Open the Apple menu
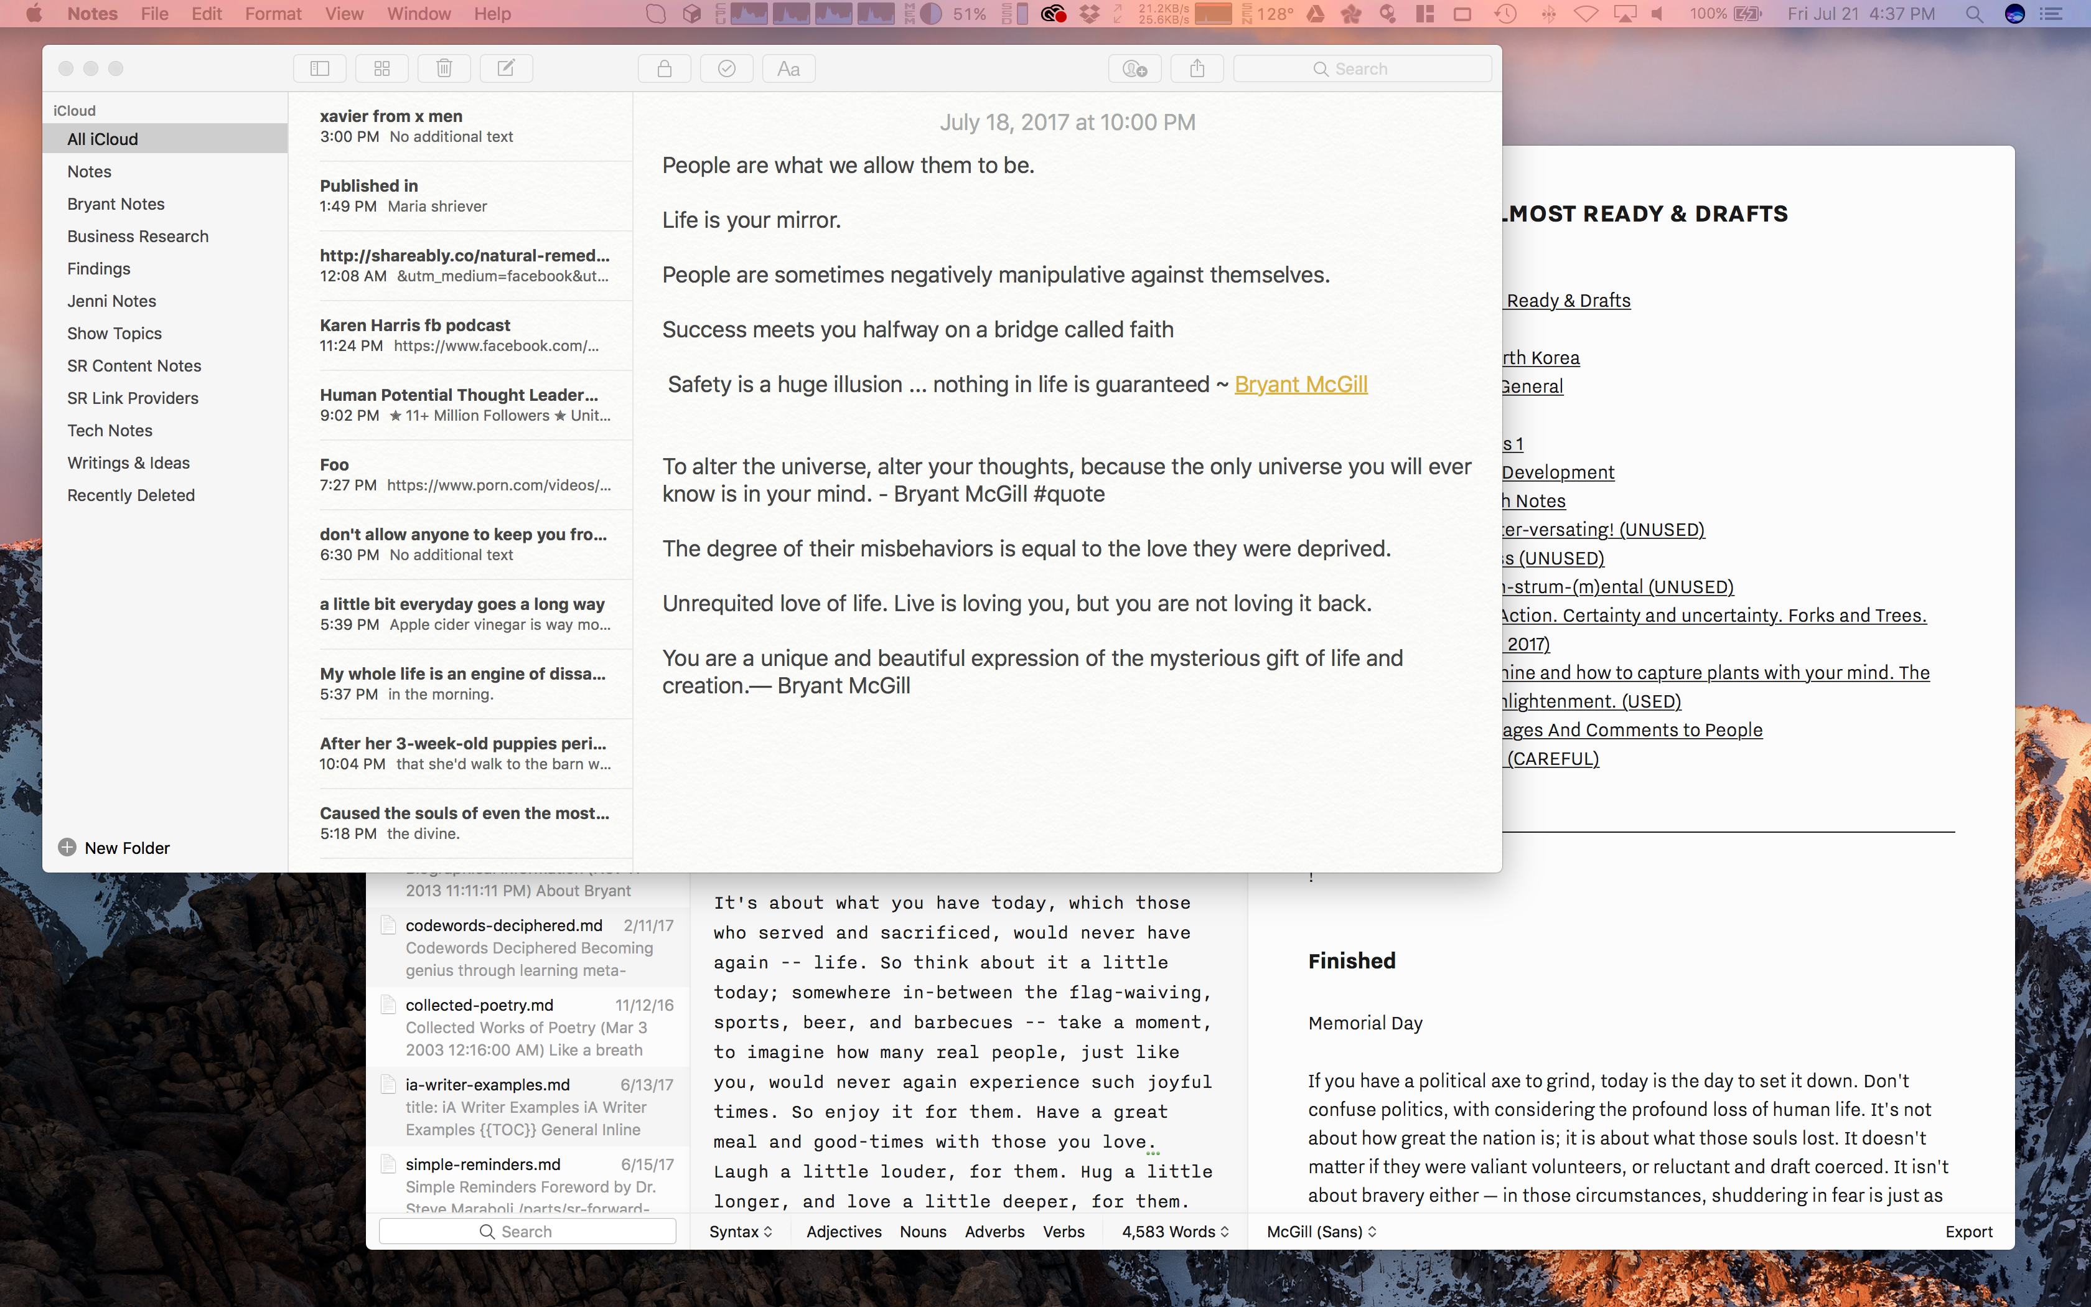Viewport: 2091px width, 1307px height. pyautogui.click(x=34, y=14)
